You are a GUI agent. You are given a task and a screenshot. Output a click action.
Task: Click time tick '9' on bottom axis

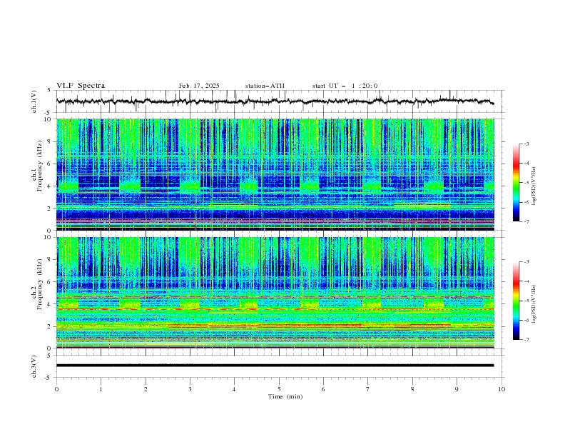pos(457,389)
